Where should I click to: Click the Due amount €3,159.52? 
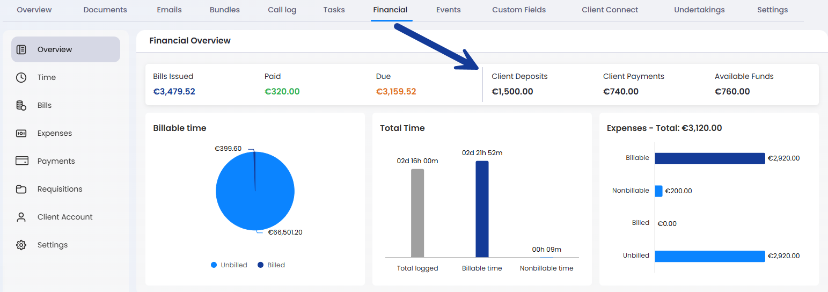(396, 91)
